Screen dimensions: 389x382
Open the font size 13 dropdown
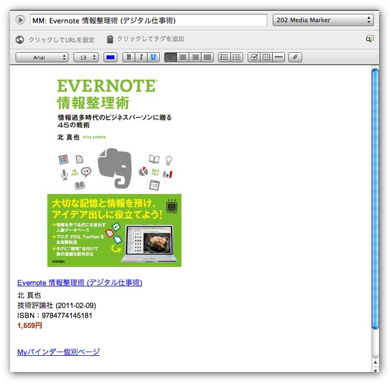(x=86, y=57)
